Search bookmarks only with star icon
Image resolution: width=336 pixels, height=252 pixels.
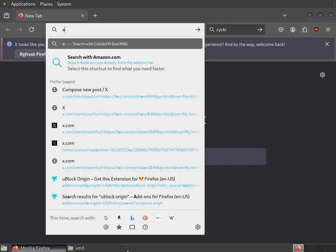(119, 227)
